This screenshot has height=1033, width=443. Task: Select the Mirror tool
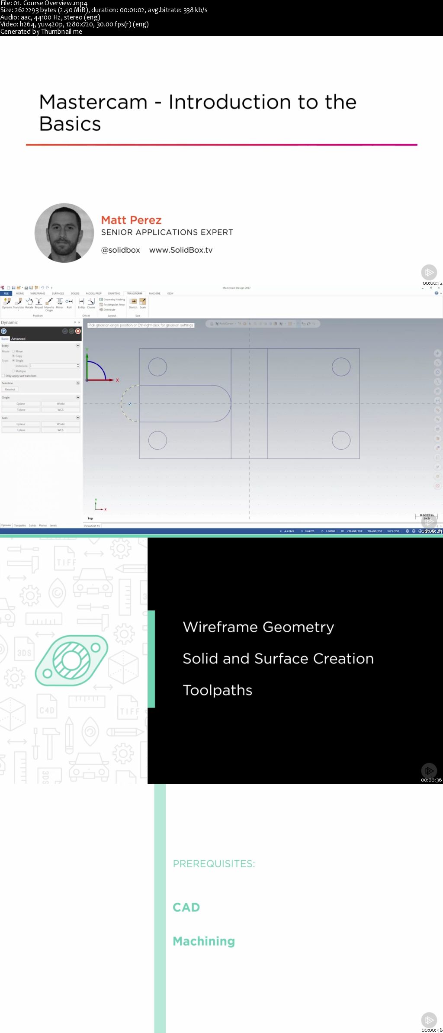click(x=60, y=303)
